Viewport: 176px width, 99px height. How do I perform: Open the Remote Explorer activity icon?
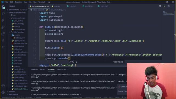coord(3,47)
